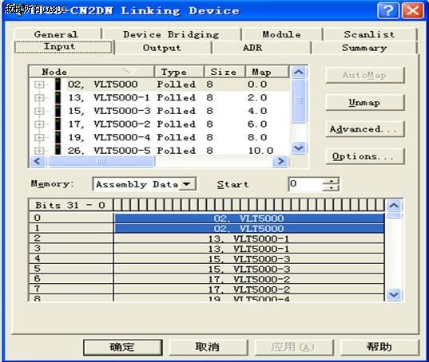
Task: Expand node 26, VLT5000-5
Action: [39, 150]
